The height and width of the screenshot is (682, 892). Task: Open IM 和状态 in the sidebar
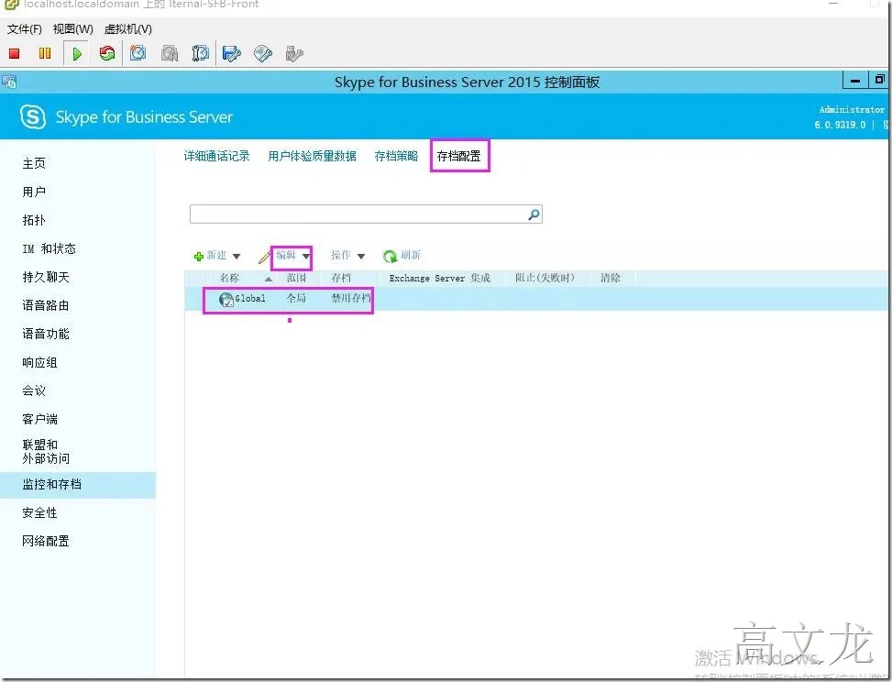pos(49,249)
